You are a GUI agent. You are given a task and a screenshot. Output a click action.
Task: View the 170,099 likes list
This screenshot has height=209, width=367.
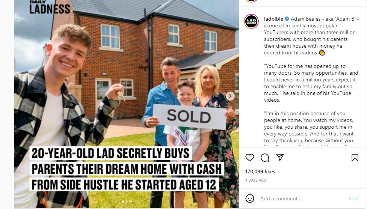(x=260, y=171)
